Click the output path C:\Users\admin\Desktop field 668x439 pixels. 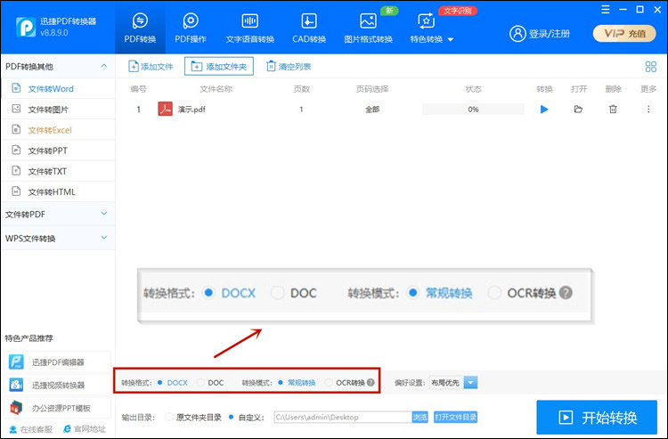(x=343, y=417)
